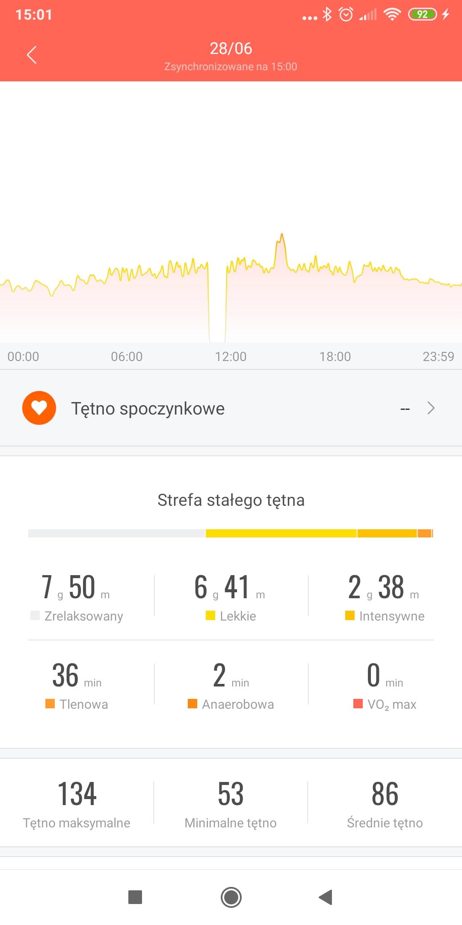Tap the 28/06 date title
Screen dimensions: 462x925
231,48
